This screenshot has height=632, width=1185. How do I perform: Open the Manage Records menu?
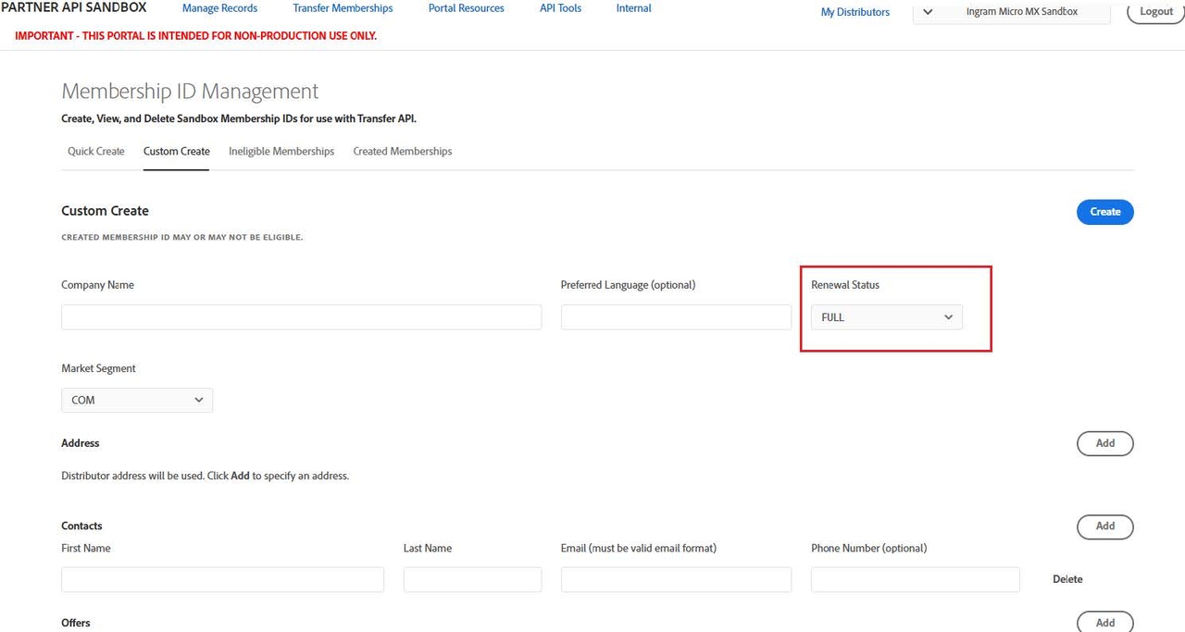(219, 8)
